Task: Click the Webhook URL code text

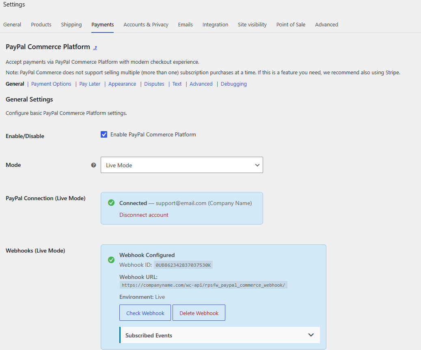Action: [x=203, y=285]
